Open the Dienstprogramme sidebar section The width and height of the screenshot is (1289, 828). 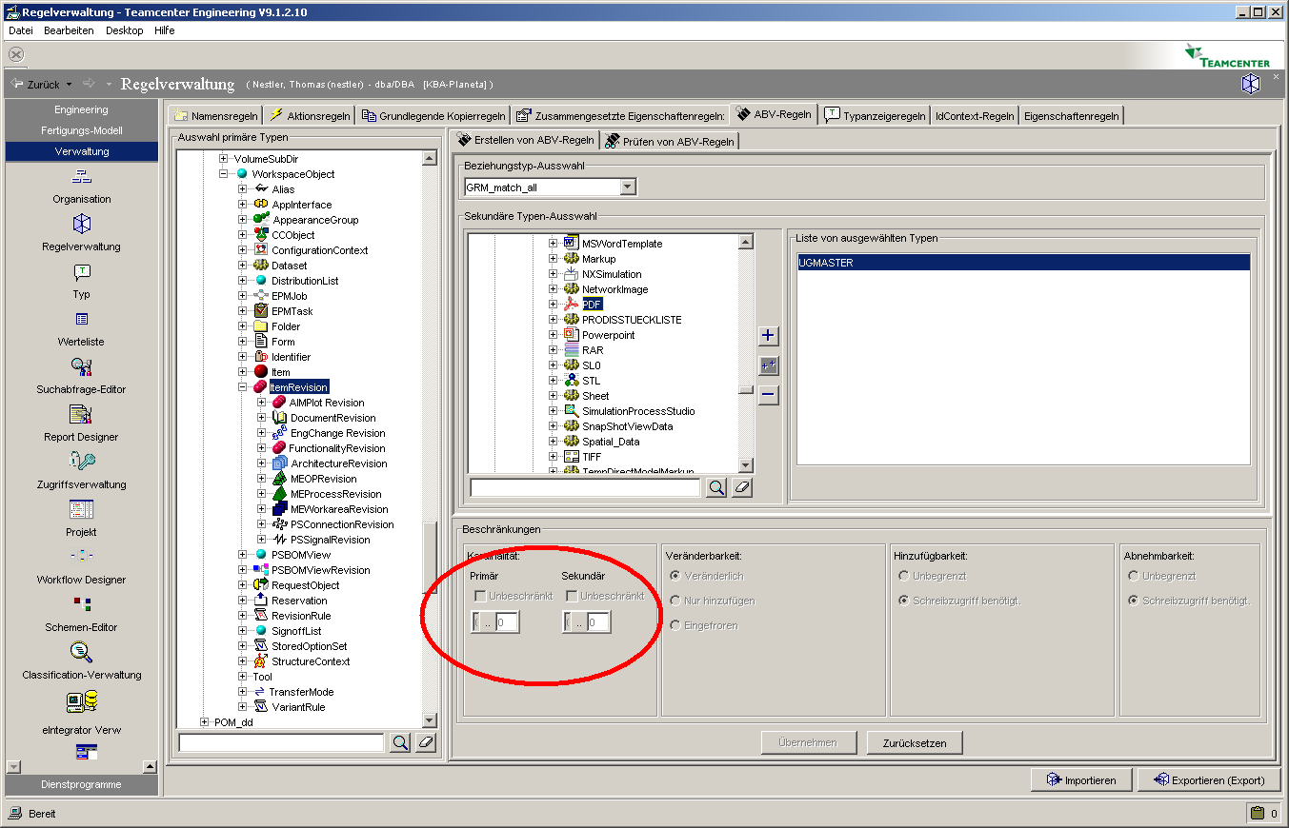click(x=82, y=785)
